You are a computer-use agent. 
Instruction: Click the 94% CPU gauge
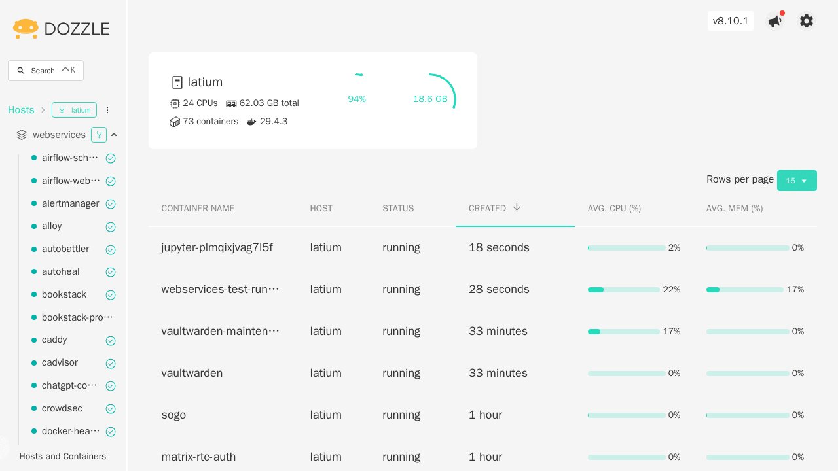[357, 99]
